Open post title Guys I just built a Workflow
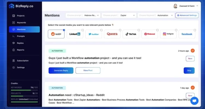Image resolution: width=205 pixels, height=109 pixels. 95,58
